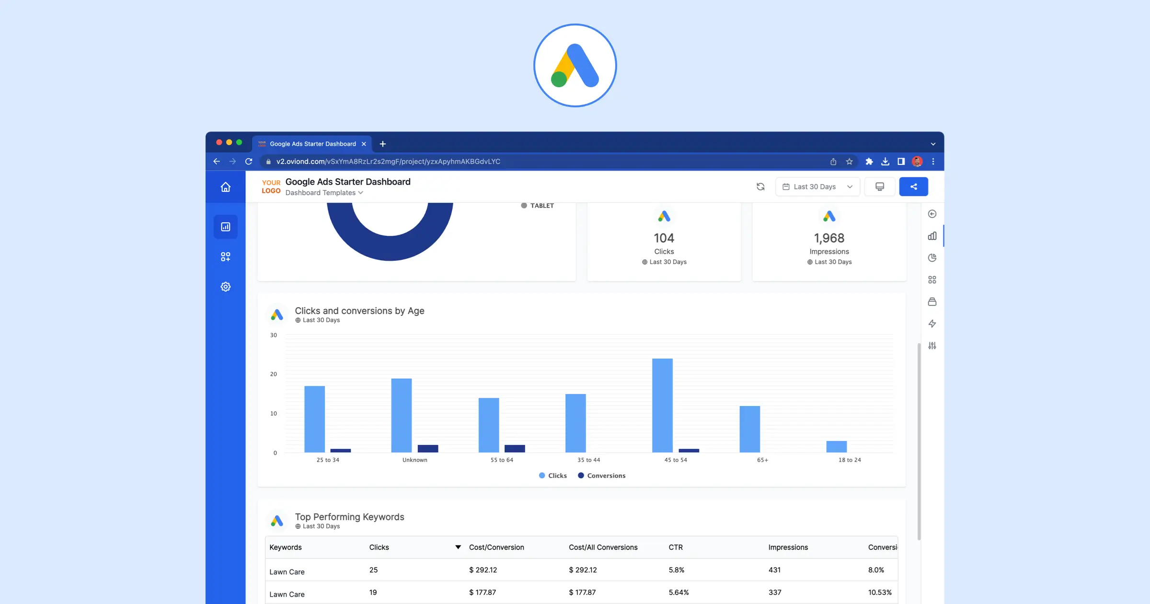Go back with browser back arrow
This screenshot has height=604, width=1150.
click(217, 162)
